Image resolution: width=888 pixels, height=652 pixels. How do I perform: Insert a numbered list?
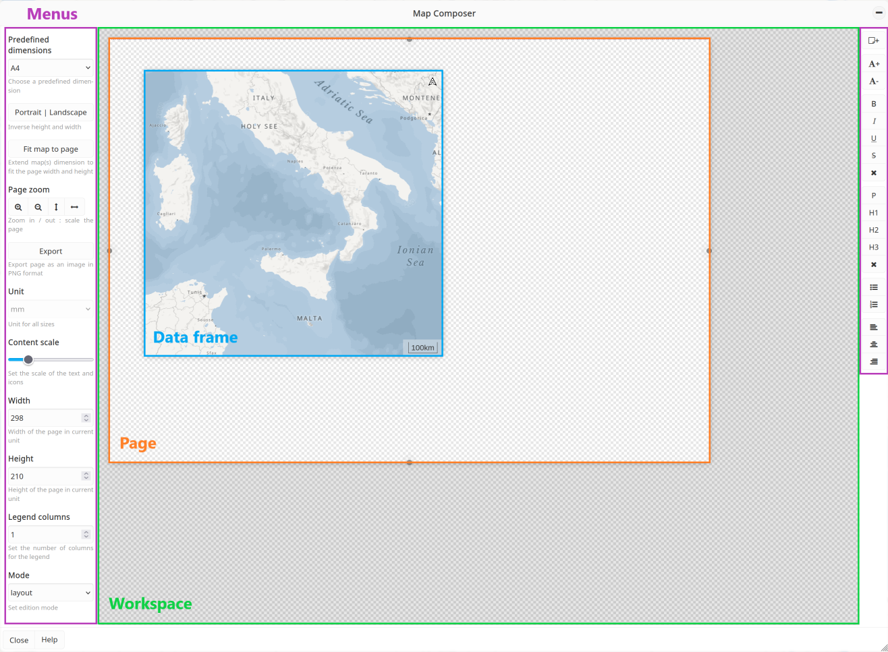(873, 304)
